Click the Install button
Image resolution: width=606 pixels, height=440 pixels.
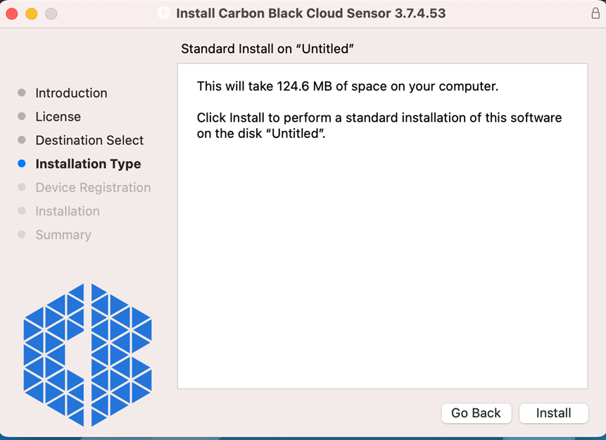[553, 413]
